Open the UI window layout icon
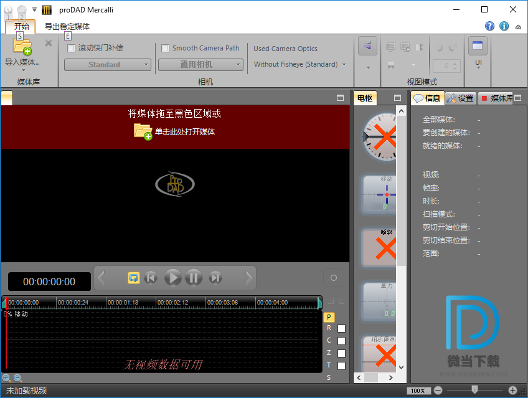 click(x=478, y=45)
